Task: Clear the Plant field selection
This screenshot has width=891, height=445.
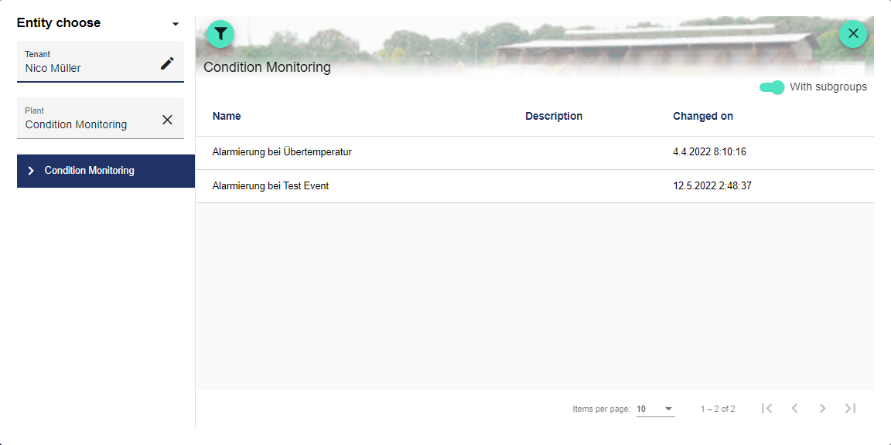Action: coord(167,120)
